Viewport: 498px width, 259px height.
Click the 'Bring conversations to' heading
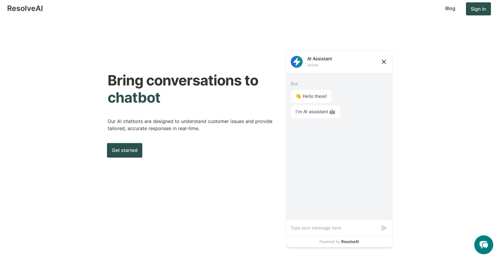coord(183,80)
